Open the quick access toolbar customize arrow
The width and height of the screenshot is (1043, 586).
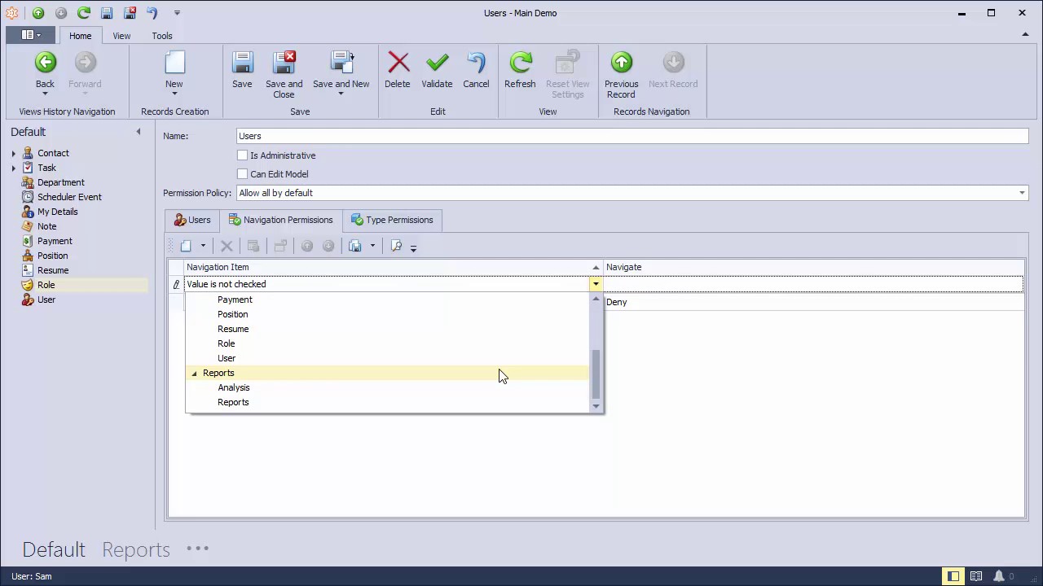(x=177, y=13)
